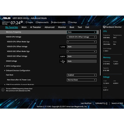The height and width of the screenshot is (124, 124).
Task: Open the Advanced tab
Action: pos(50,27)
